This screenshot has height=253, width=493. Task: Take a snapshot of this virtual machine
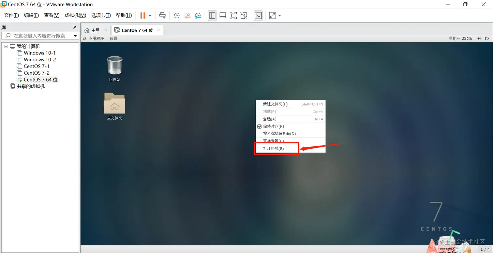[x=176, y=15]
